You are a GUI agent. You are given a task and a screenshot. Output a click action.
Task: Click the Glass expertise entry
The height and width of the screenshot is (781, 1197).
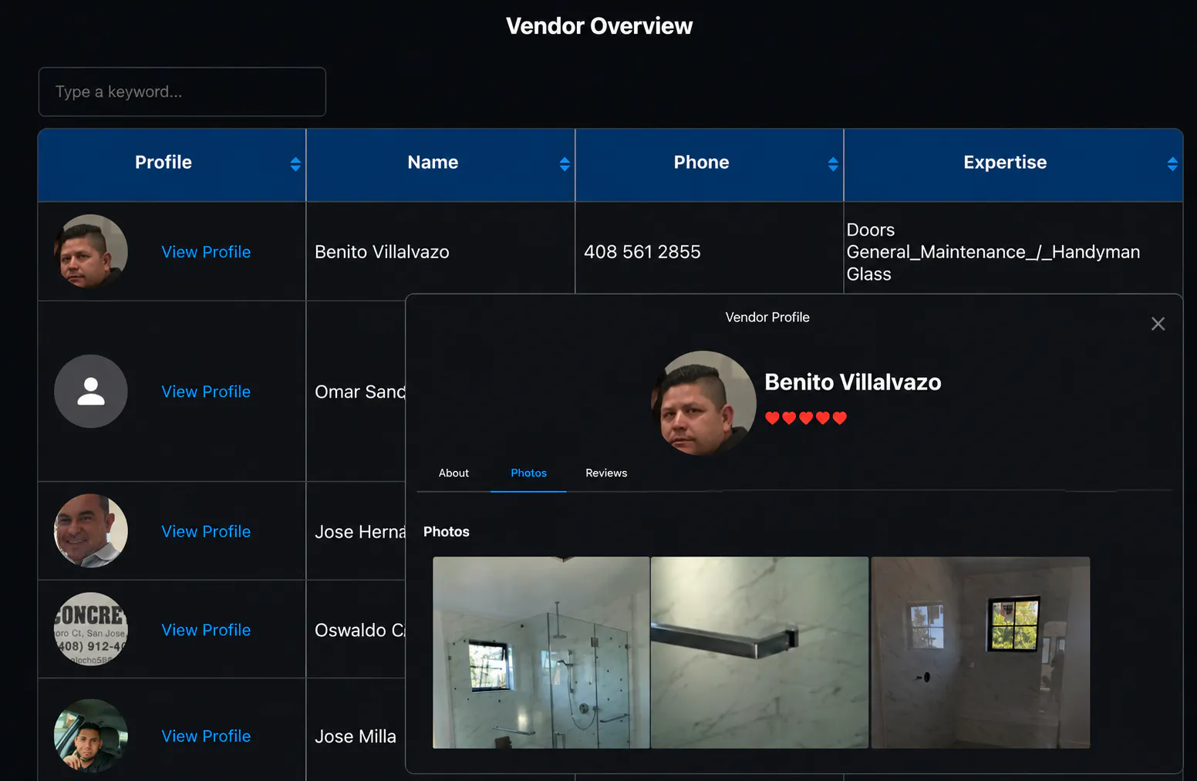coord(868,274)
